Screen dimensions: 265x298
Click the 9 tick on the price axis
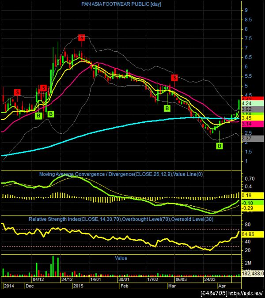[246, 10]
